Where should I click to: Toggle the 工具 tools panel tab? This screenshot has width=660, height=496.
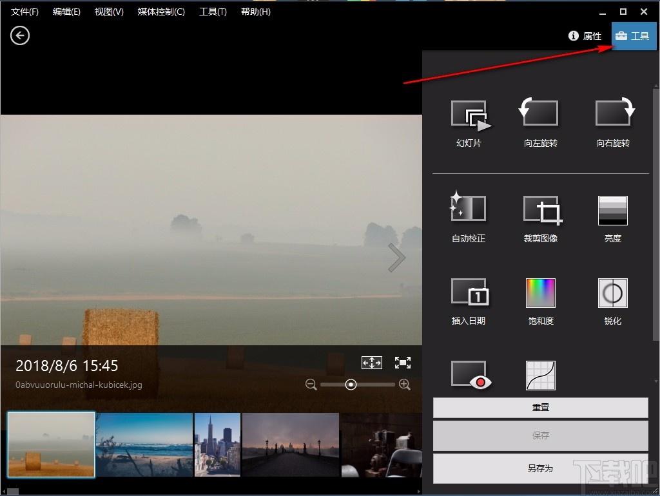tap(634, 36)
